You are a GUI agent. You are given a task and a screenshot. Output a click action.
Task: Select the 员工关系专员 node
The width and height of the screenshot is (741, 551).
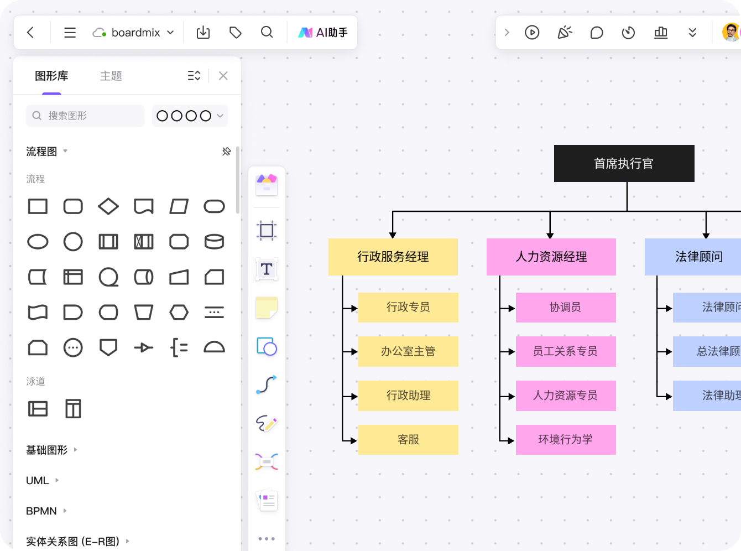point(566,351)
